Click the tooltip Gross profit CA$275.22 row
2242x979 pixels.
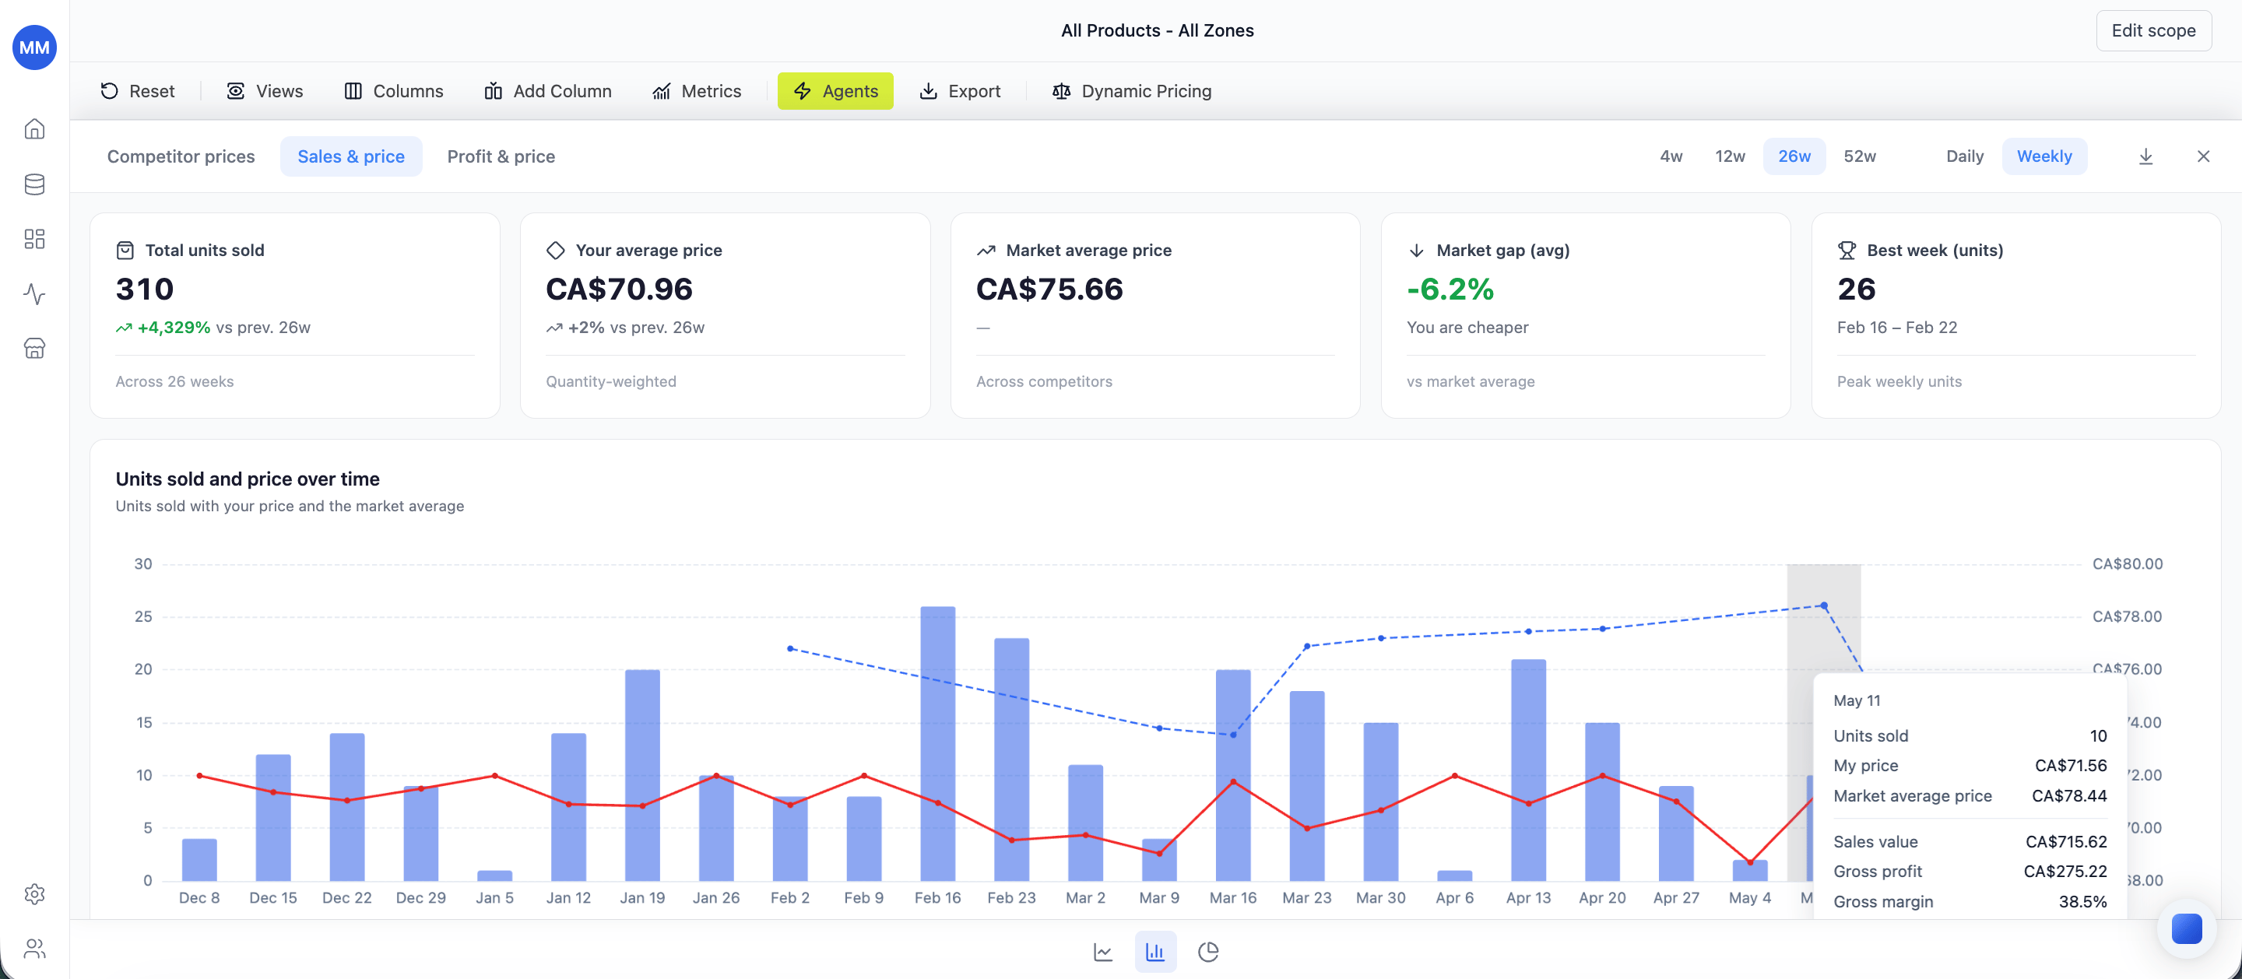coord(1970,870)
